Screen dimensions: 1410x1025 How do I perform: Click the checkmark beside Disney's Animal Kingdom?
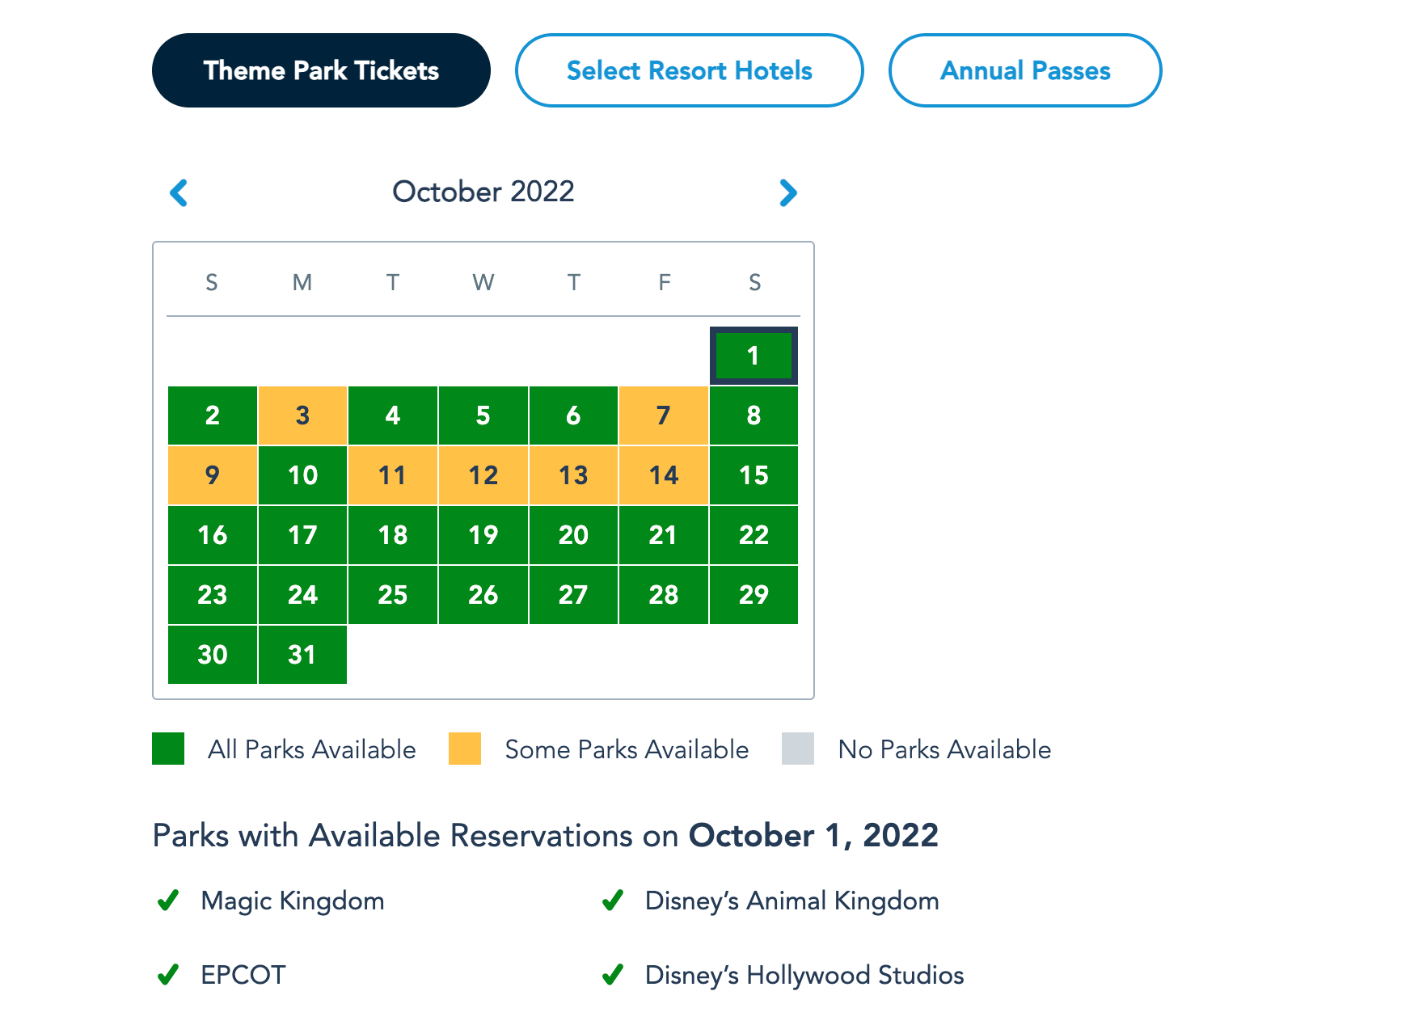(613, 900)
